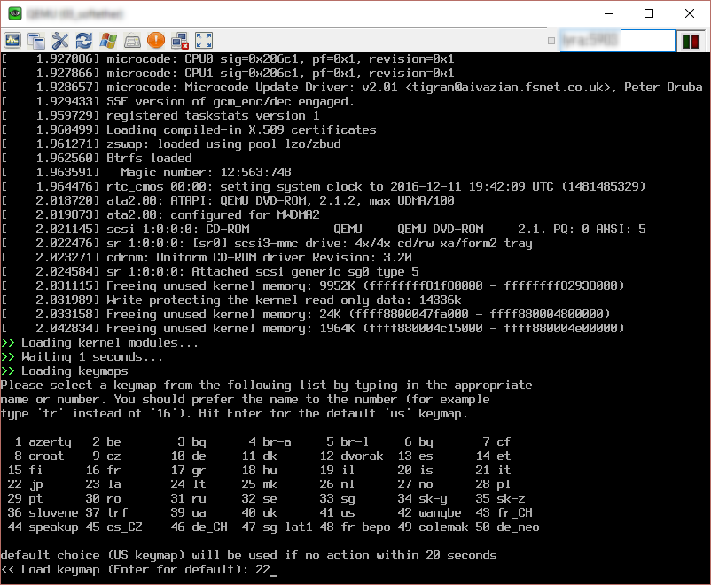The image size is (711, 585).
Task: Open the overlapping windows toolbar icon
Action: [x=36, y=40]
